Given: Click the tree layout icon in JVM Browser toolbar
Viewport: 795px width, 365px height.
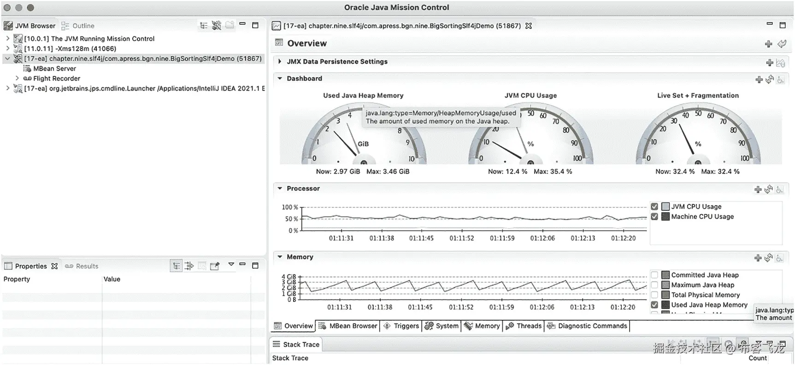Looking at the screenshot, I should coord(204,26).
